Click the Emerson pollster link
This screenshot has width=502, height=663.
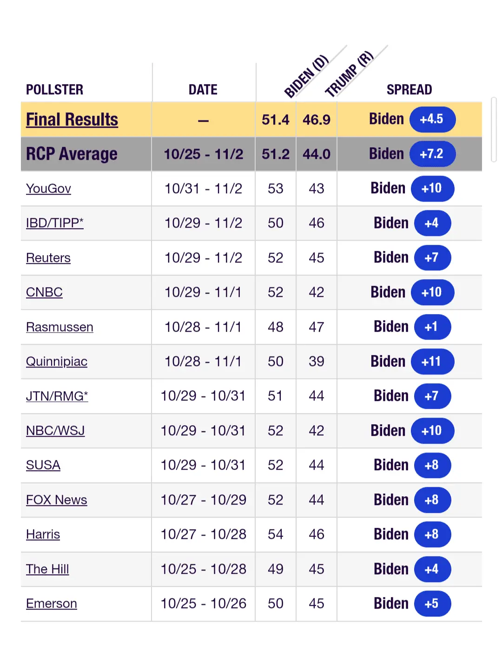click(x=52, y=604)
